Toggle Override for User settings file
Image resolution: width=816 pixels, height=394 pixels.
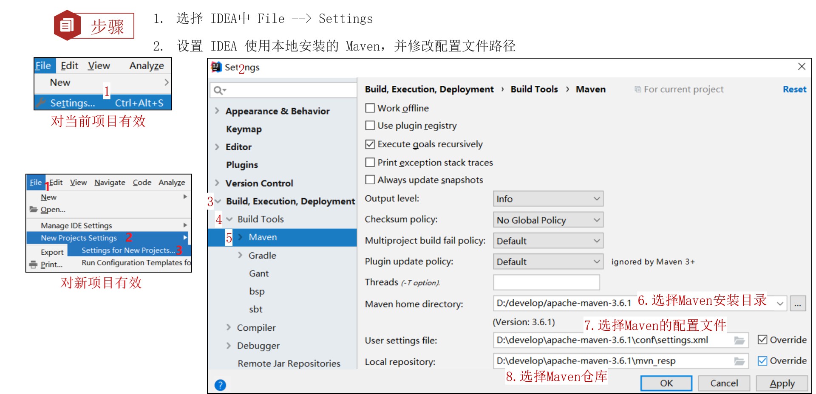(x=762, y=340)
